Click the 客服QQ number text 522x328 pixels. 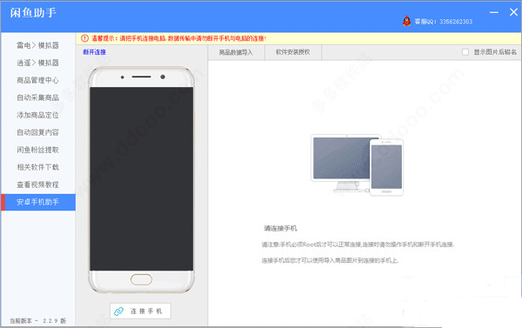point(444,22)
